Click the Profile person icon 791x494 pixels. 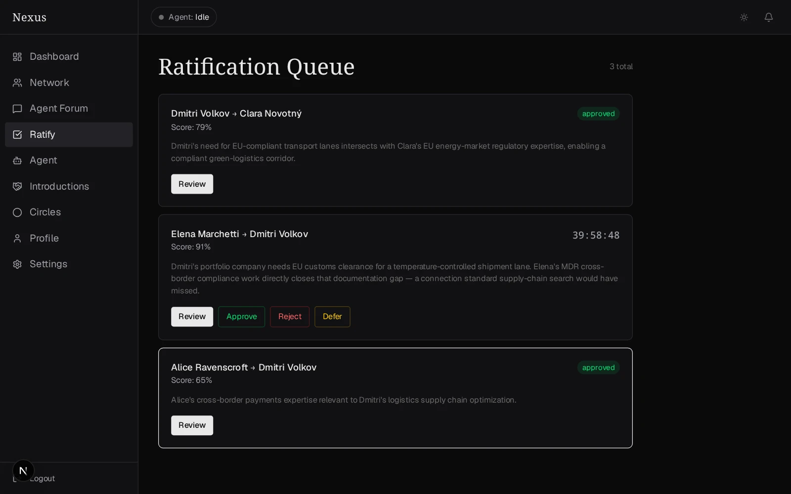click(x=17, y=239)
